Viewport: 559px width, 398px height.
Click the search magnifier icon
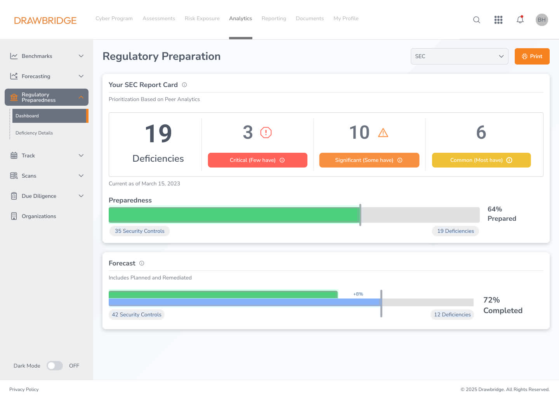[476, 20]
